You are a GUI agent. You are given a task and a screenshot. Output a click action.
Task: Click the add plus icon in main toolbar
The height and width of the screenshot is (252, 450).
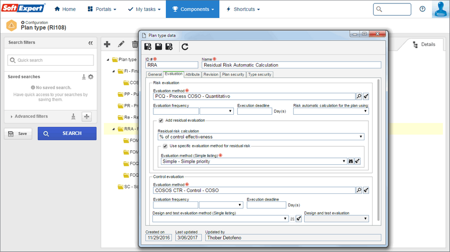[x=107, y=44]
